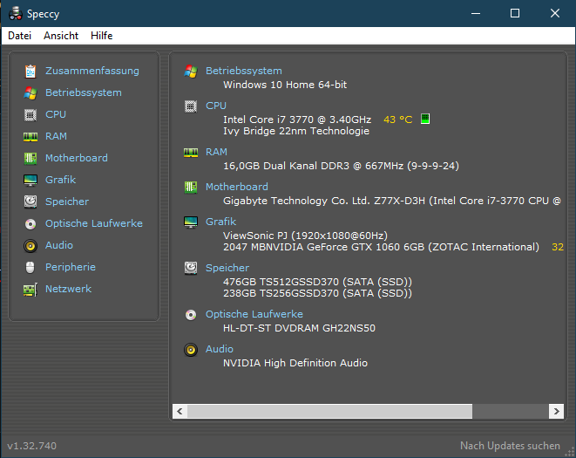Click the Motherboard icon in sidebar
576x458 pixels.
coord(30,159)
